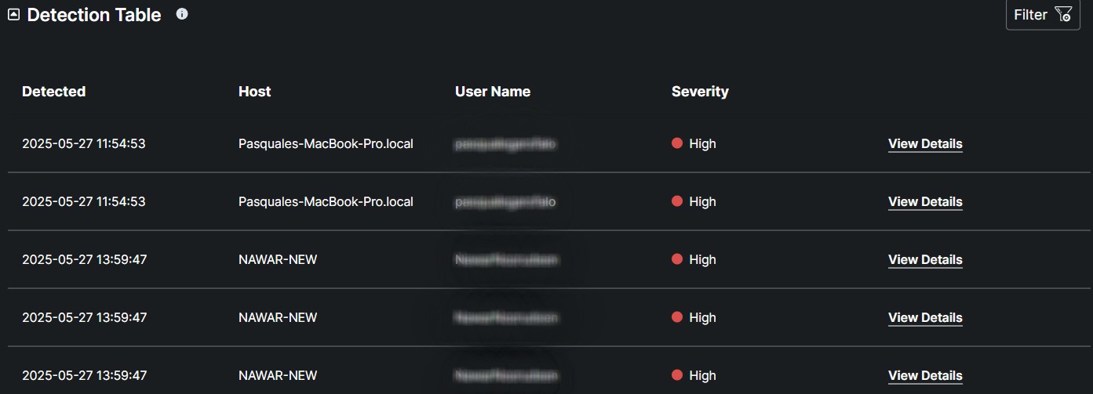Open View Details for first Pasquales-MacBook-Pro row
The image size is (1093, 394).
pos(925,144)
